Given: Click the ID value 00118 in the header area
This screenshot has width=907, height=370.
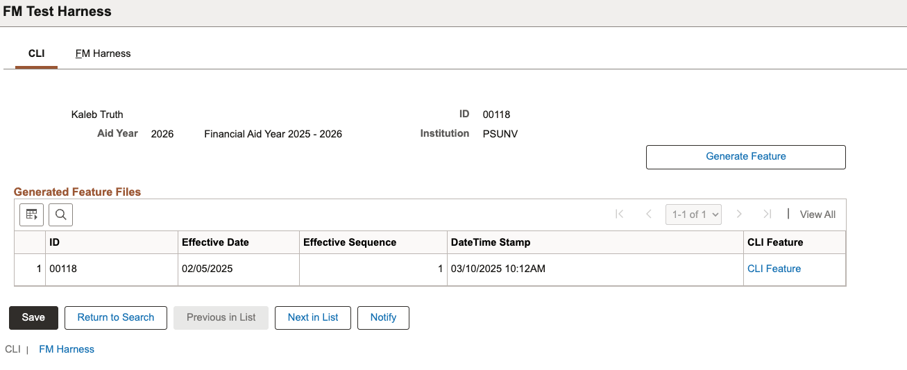Looking at the screenshot, I should (496, 115).
